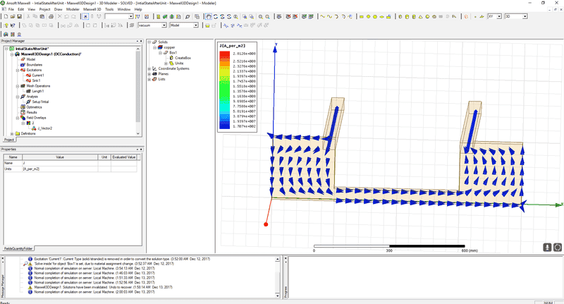Click the New project toolbar icon

point(4,16)
